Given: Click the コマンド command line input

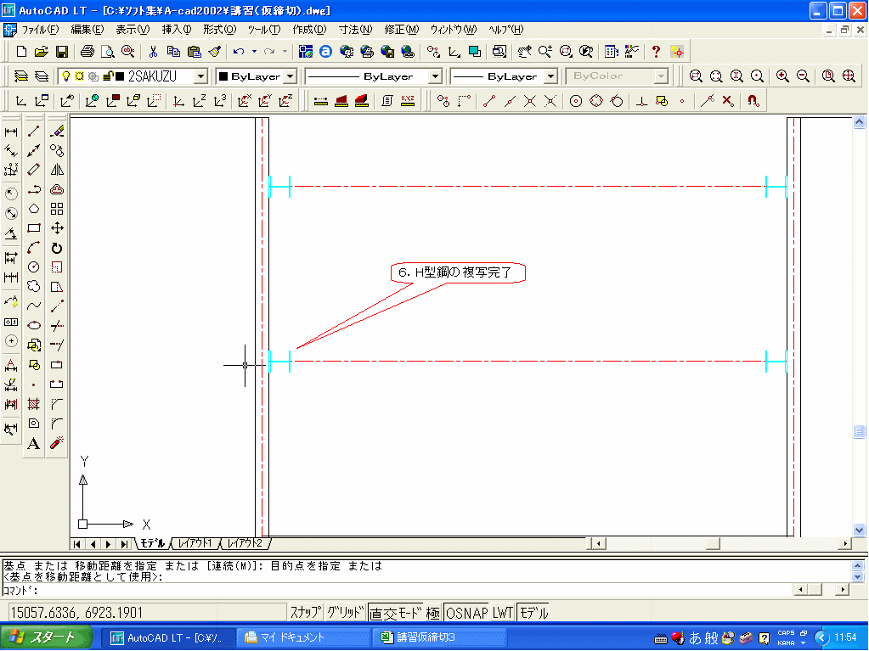Looking at the screenshot, I should tap(399, 590).
